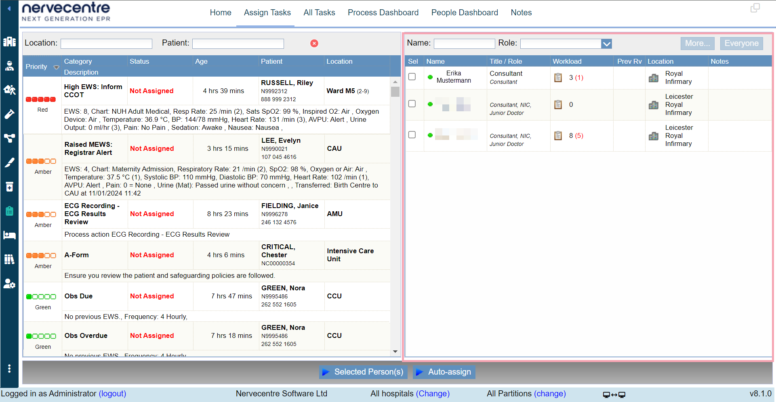Clear filters with the red X icon
776x402 pixels.
tap(314, 43)
